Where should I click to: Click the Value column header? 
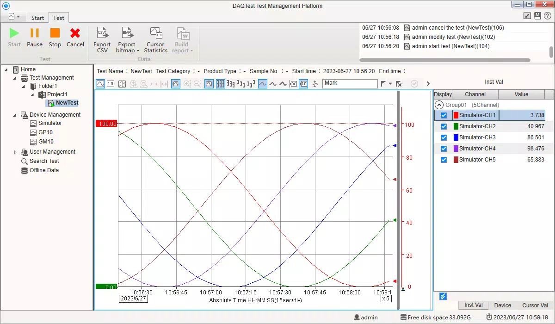521,94
